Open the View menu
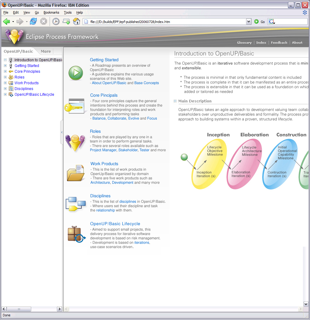The height and width of the screenshot is (320, 310). [x=27, y=12]
